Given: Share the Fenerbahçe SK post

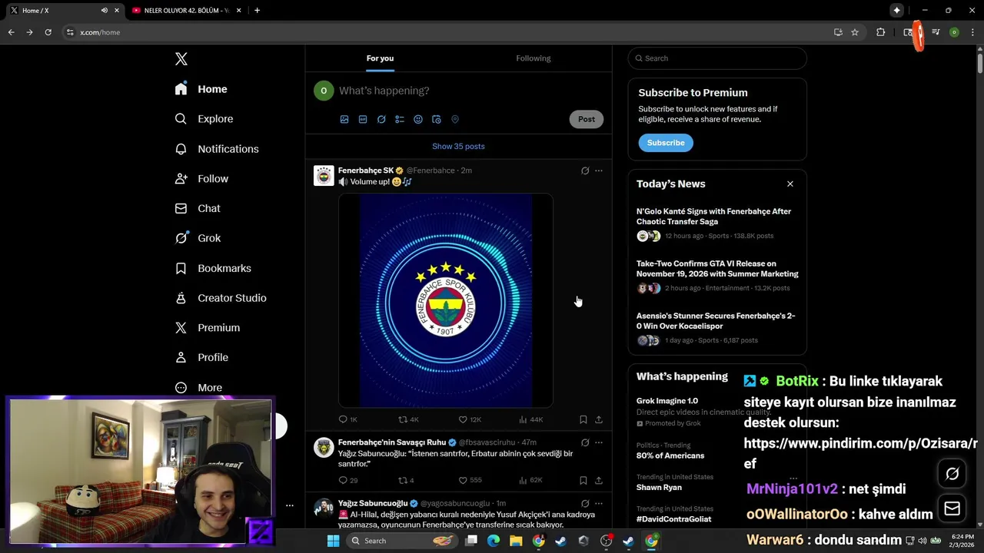Looking at the screenshot, I should [599, 419].
